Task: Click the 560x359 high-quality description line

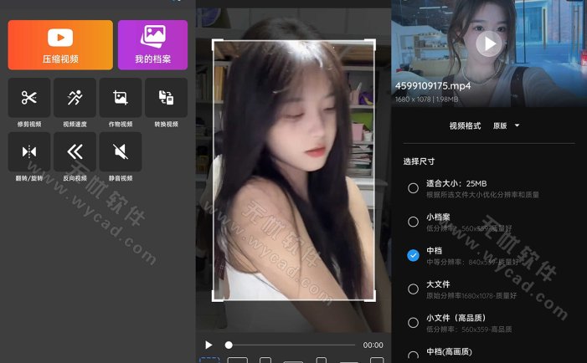Action: click(x=469, y=330)
